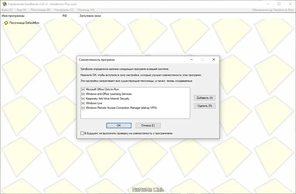Open the Помощь (H) menu
This screenshot has width=296, height=194.
(x=86, y=10)
